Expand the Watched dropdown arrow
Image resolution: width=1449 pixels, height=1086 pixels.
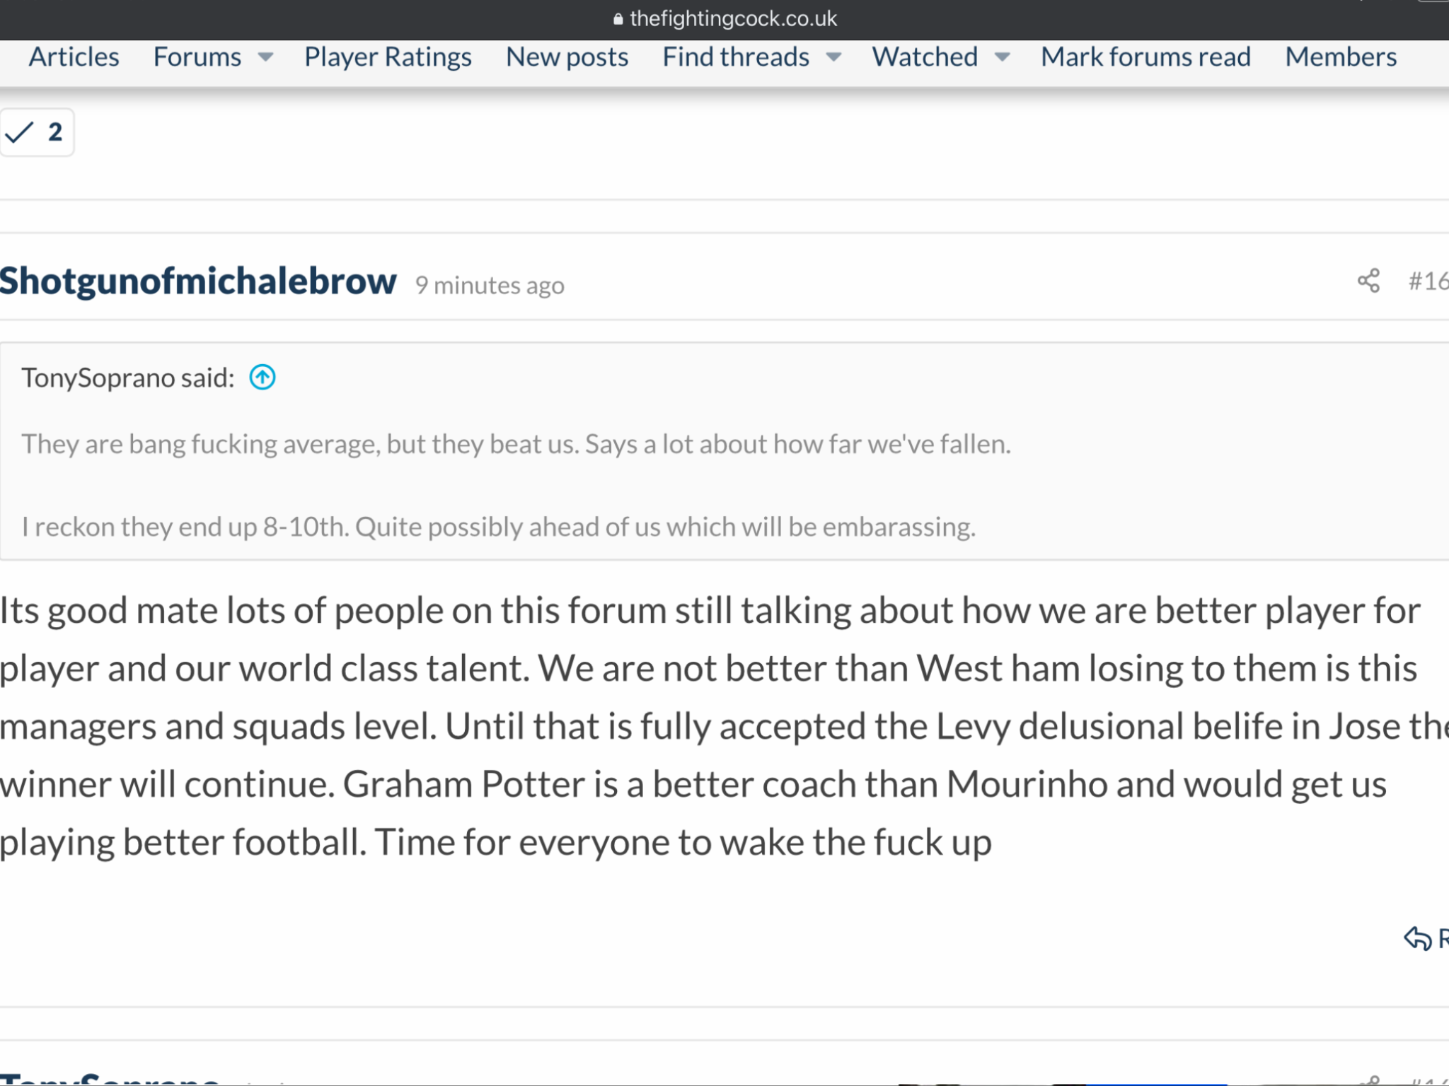tap(1003, 57)
